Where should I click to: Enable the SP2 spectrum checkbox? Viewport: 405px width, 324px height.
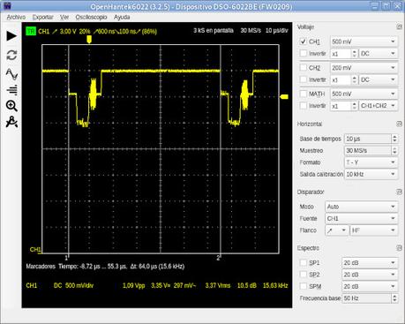click(x=304, y=275)
